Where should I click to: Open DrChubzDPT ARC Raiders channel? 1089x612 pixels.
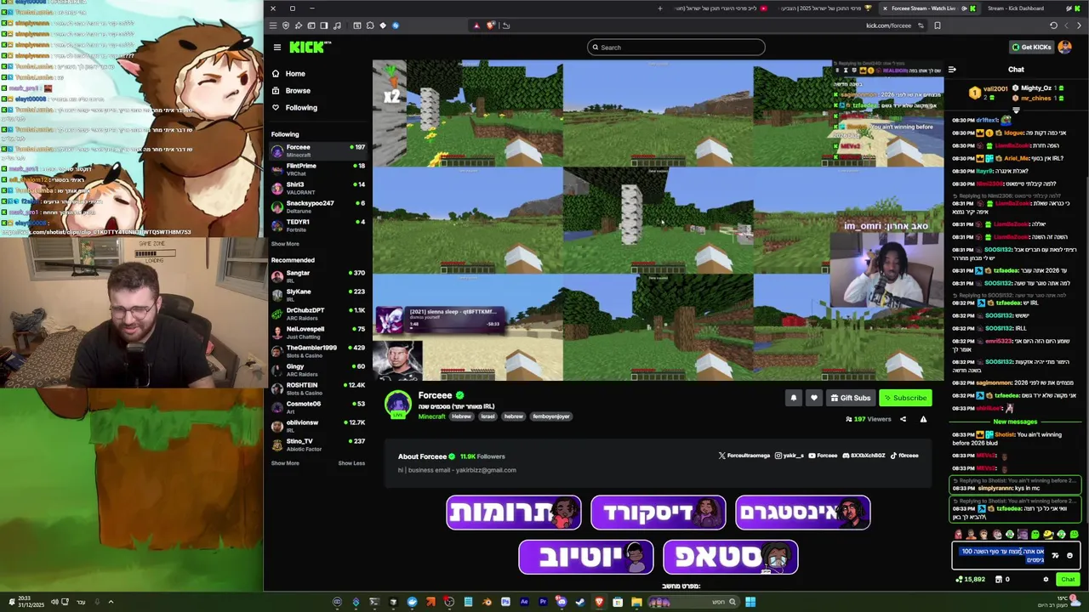[x=318, y=314]
